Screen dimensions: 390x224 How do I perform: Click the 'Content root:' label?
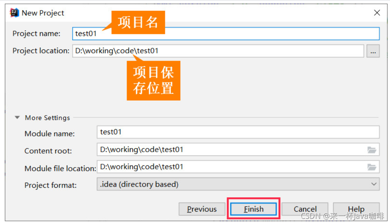coord(48,151)
